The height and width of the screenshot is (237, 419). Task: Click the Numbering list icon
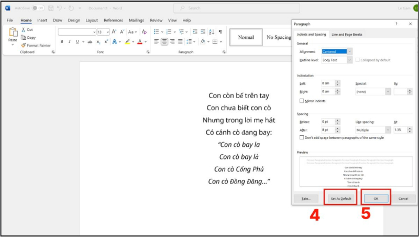(169, 32)
